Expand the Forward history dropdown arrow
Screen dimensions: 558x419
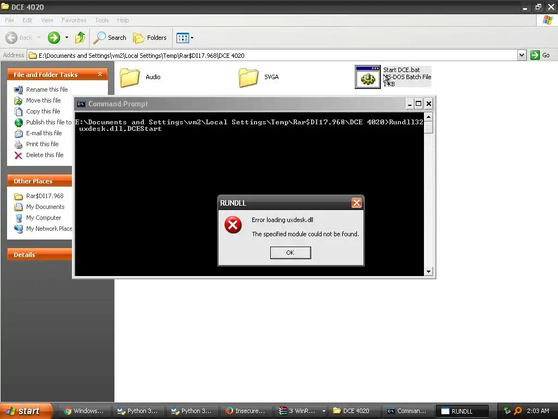pyautogui.click(x=66, y=38)
